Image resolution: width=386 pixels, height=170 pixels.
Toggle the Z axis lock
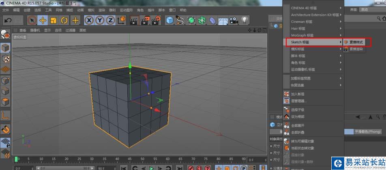click(x=110, y=20)
